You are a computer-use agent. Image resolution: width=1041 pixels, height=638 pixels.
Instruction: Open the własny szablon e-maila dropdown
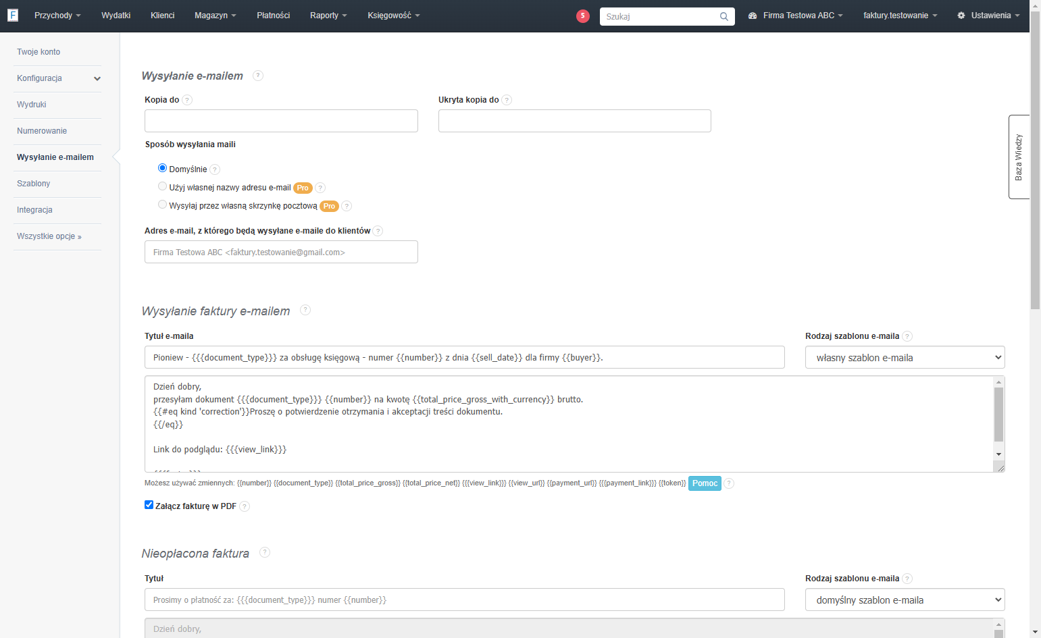click(905, 358)
